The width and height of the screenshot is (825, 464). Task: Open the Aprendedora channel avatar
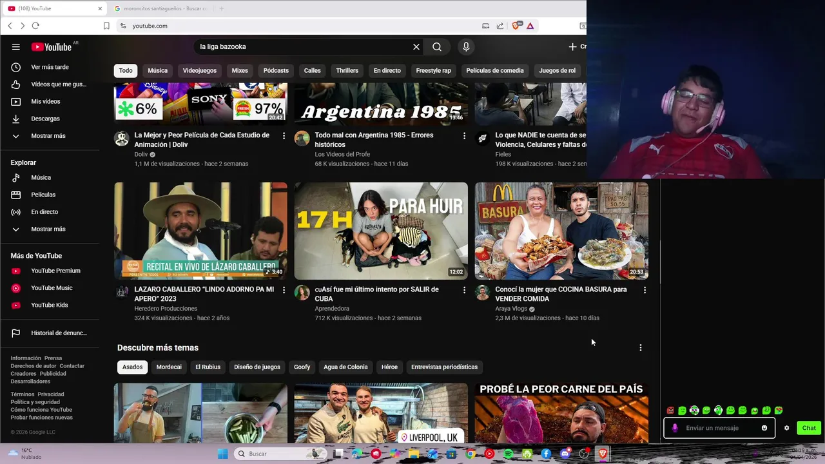(302, 293)
